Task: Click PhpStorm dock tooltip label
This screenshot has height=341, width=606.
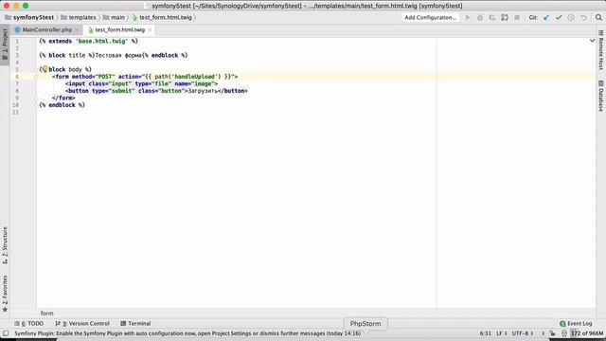Action: pos(365,324)
